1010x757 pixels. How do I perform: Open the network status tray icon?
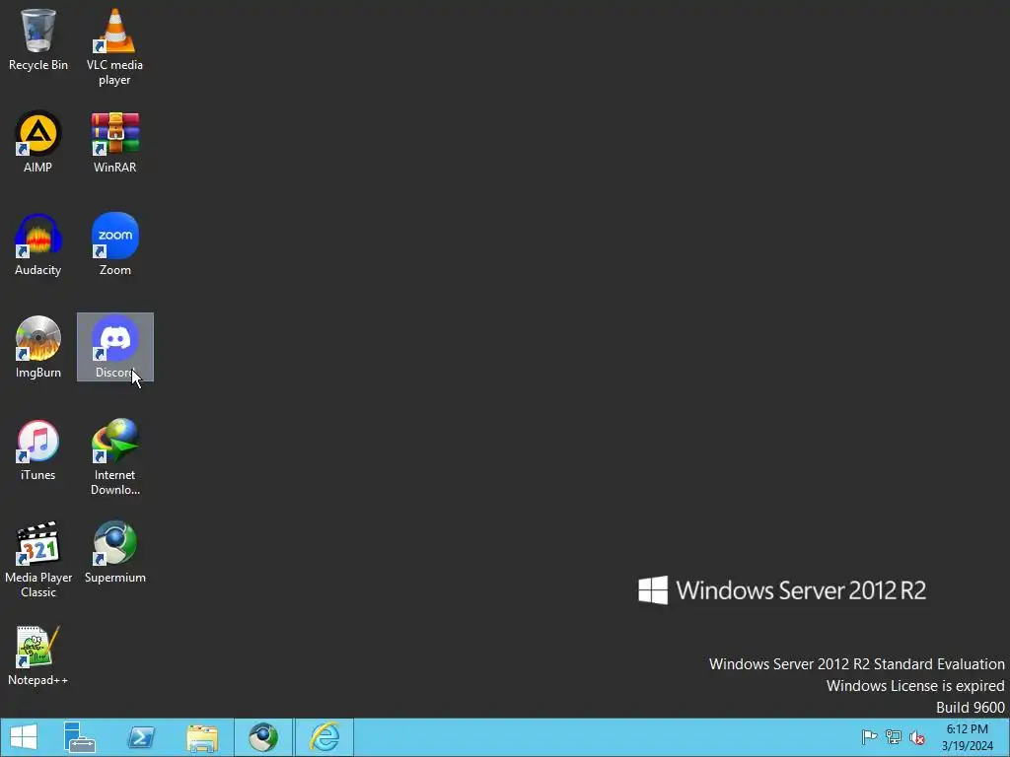point(894,737)
